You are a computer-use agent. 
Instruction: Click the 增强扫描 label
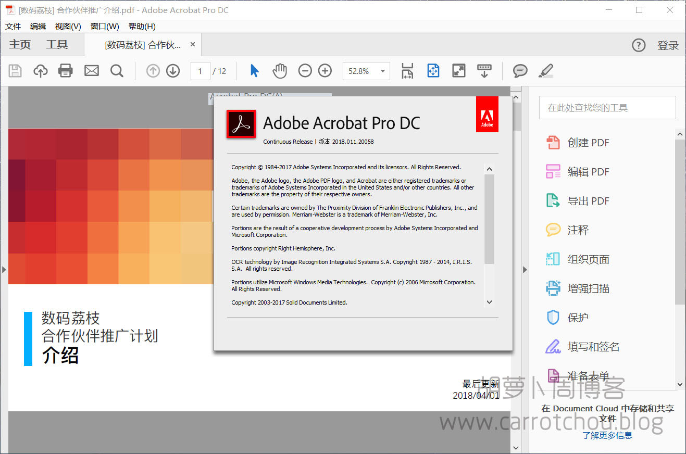589,288
